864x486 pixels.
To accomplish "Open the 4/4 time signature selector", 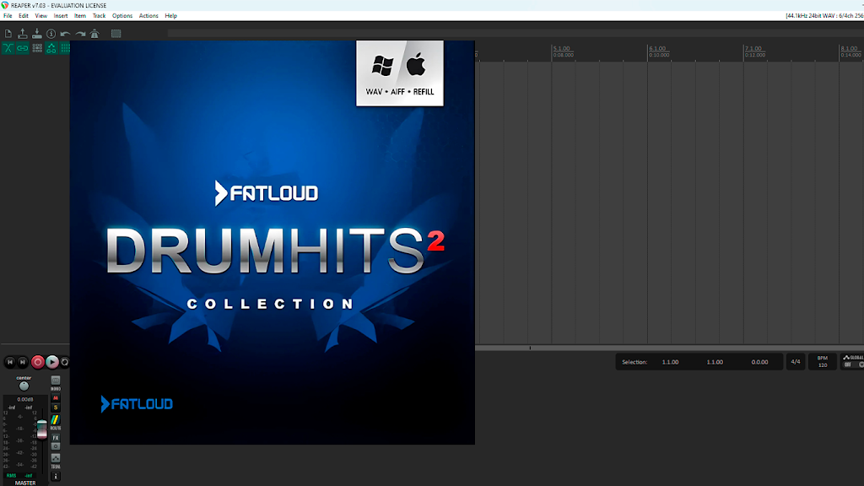I will pos(795,362).
